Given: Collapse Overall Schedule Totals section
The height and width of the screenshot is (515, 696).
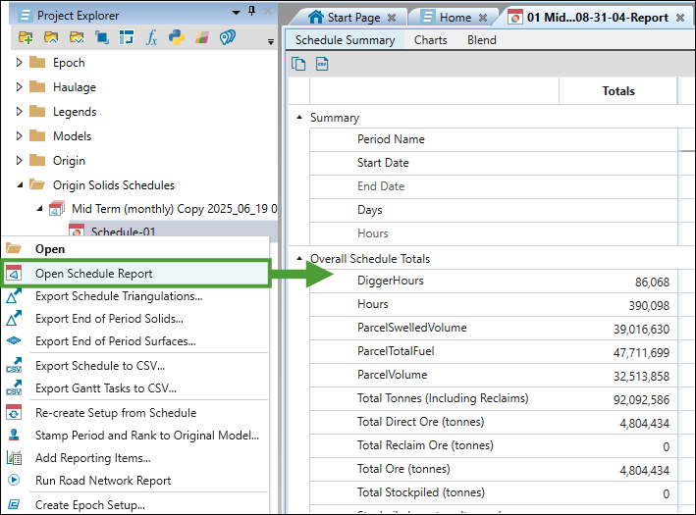Looking at the screenshot, I should coord(299,259).
